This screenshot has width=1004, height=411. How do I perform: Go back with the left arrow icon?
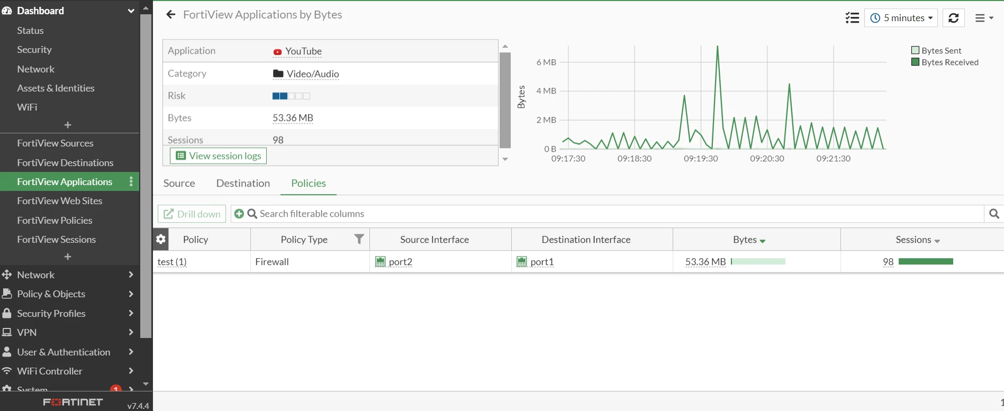[170, 15]
